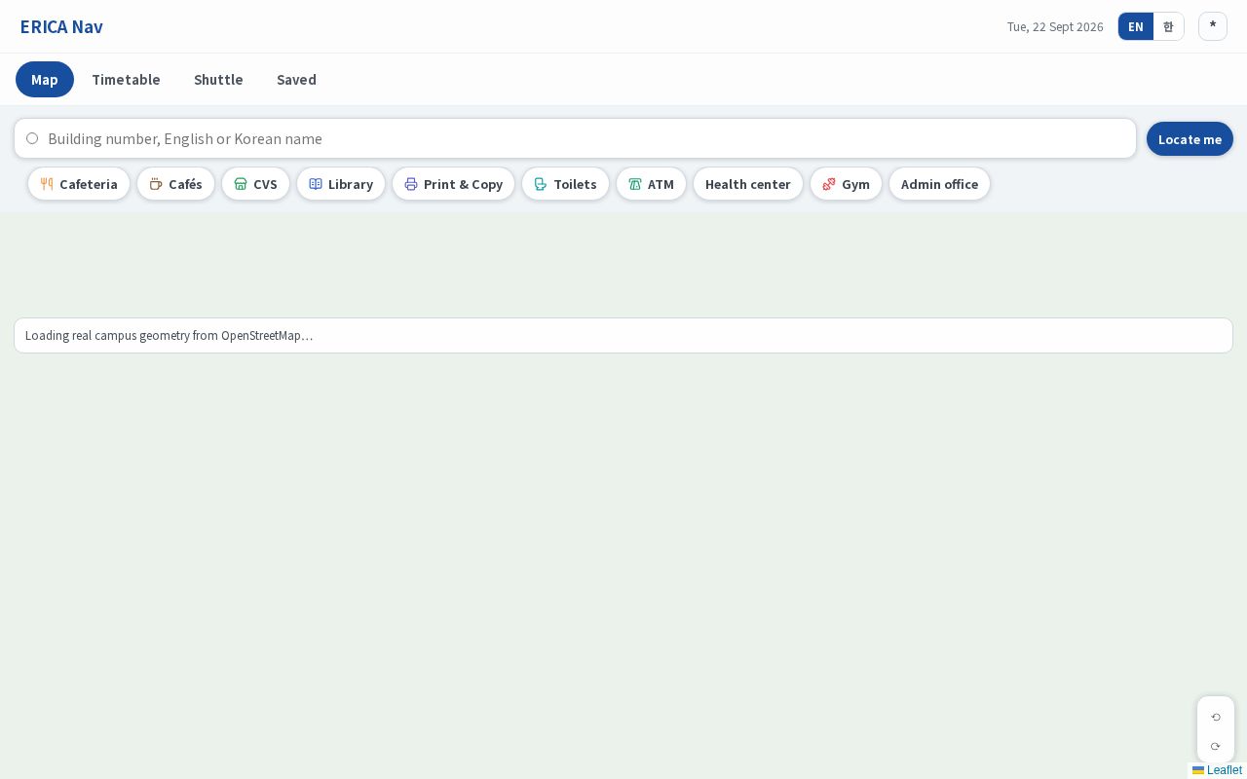
Task: Open the Cafeteria filter chip
Action: (79, 184)
